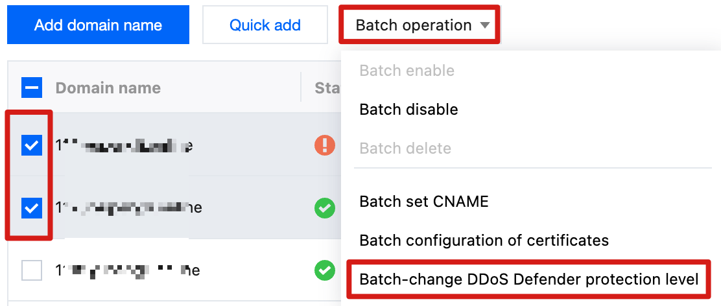Uncheck the second domain row checkbox
721x306 pixels.
[x=32, y=208]
